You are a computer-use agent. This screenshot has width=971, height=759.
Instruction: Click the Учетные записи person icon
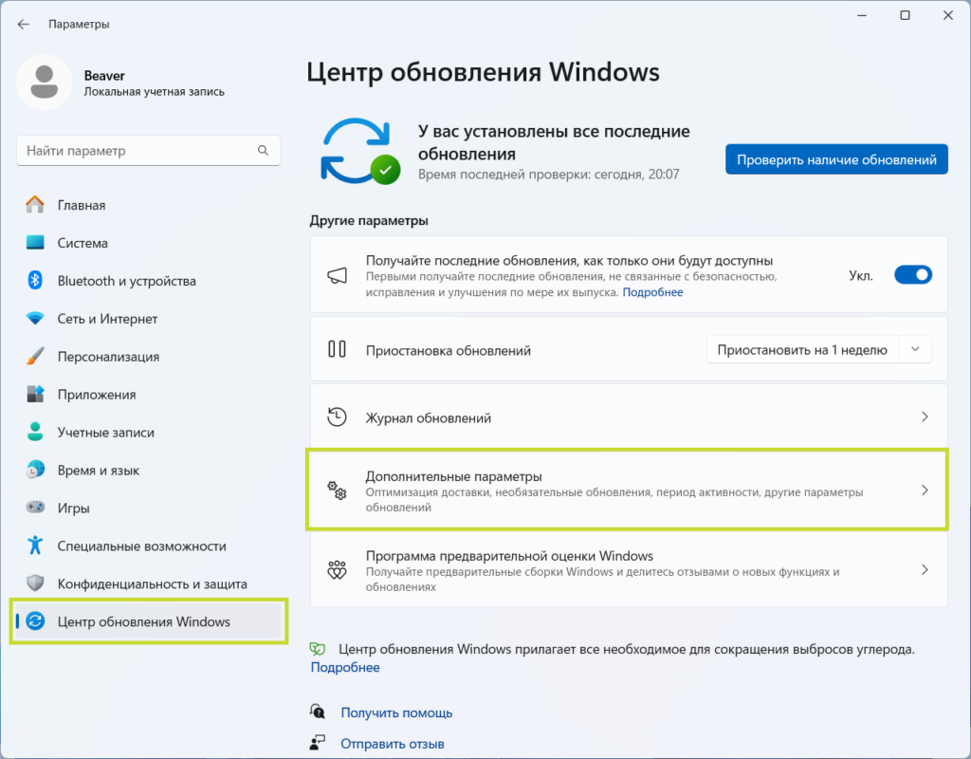35,432
